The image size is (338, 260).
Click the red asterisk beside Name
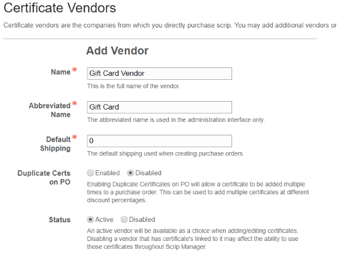click(x=74, y=70)
